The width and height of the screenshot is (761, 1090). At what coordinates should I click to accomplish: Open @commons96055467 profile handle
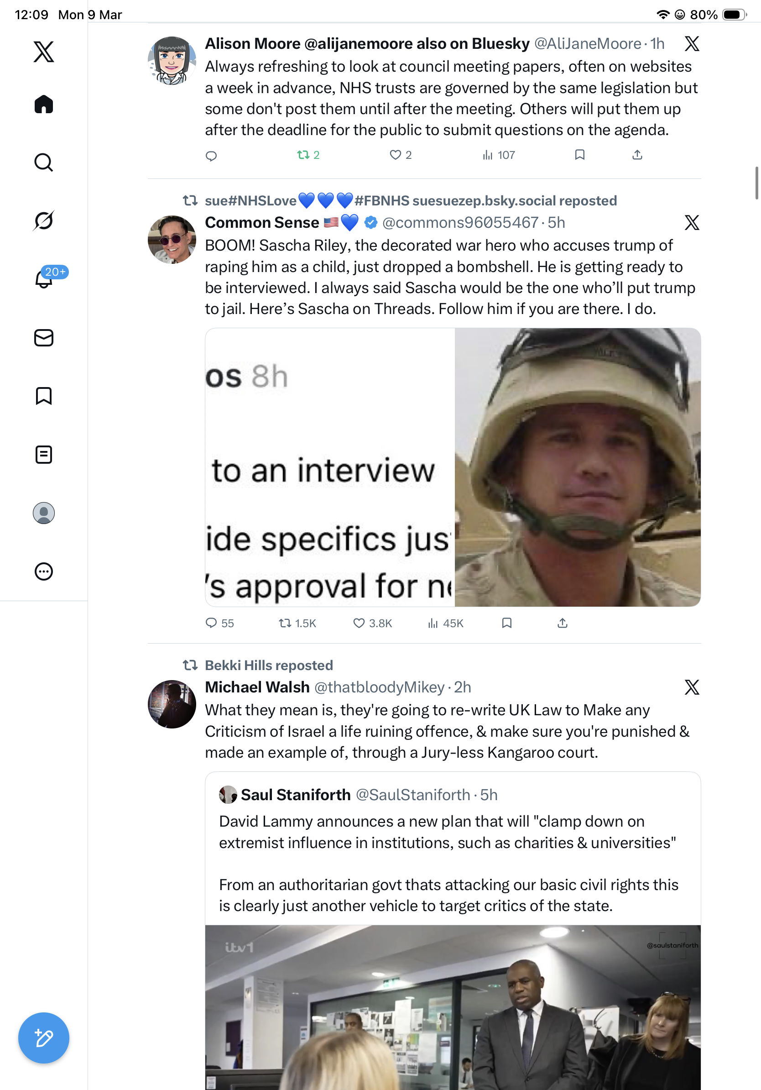click(460, 222)
